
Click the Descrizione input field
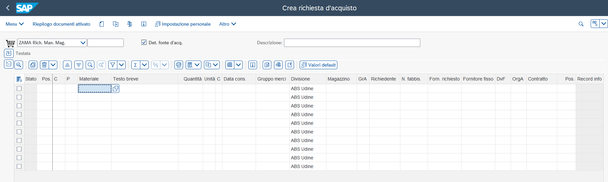[352, 43]
